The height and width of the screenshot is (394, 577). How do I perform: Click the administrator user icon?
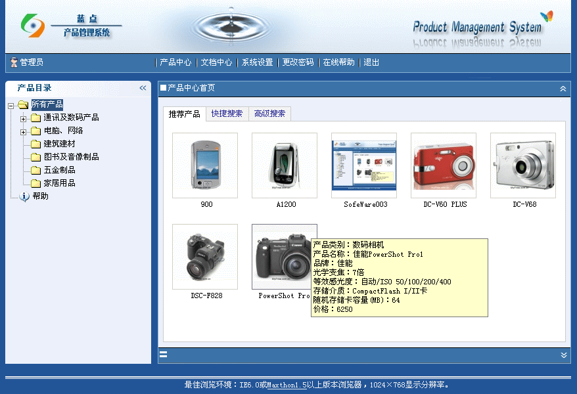tap(14, 62)
